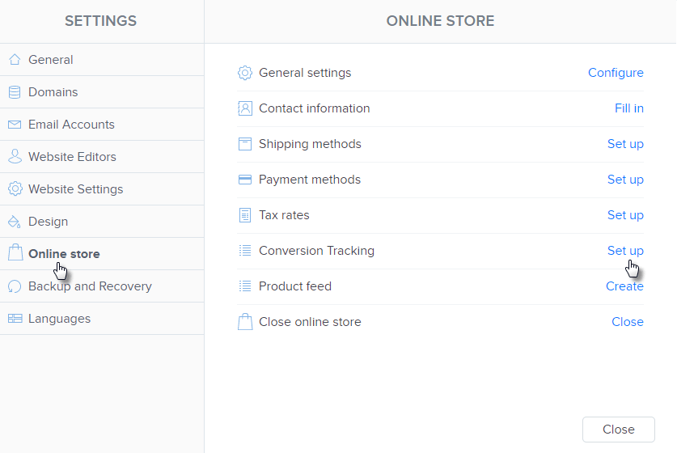Image resolution: width=677 pixels, height=453 pixels.
Task: Click the database icon next to Domains
Action: (15, 92)
